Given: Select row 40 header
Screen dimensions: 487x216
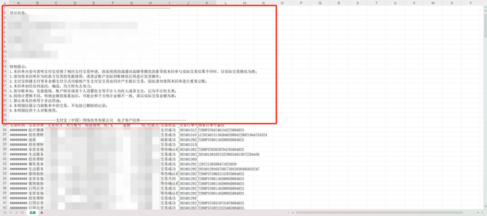Looking at the screenshot, I should [5, 198].
